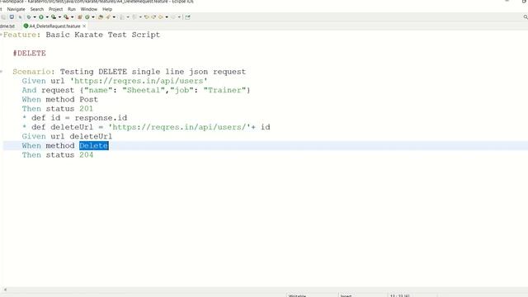
Task: Collapse the Feature fold marker in the gutter
Action: (1, 35)
